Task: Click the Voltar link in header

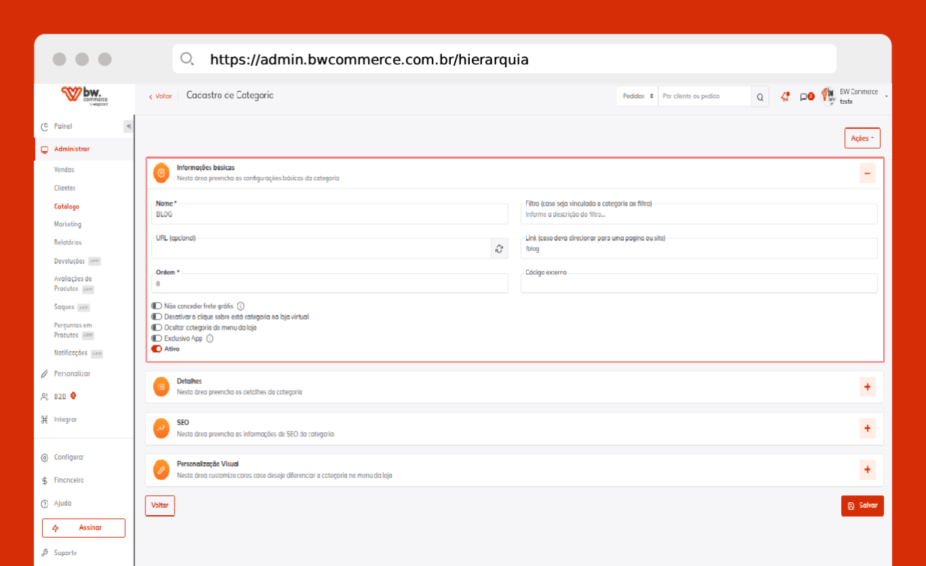Action: (160, 96)
